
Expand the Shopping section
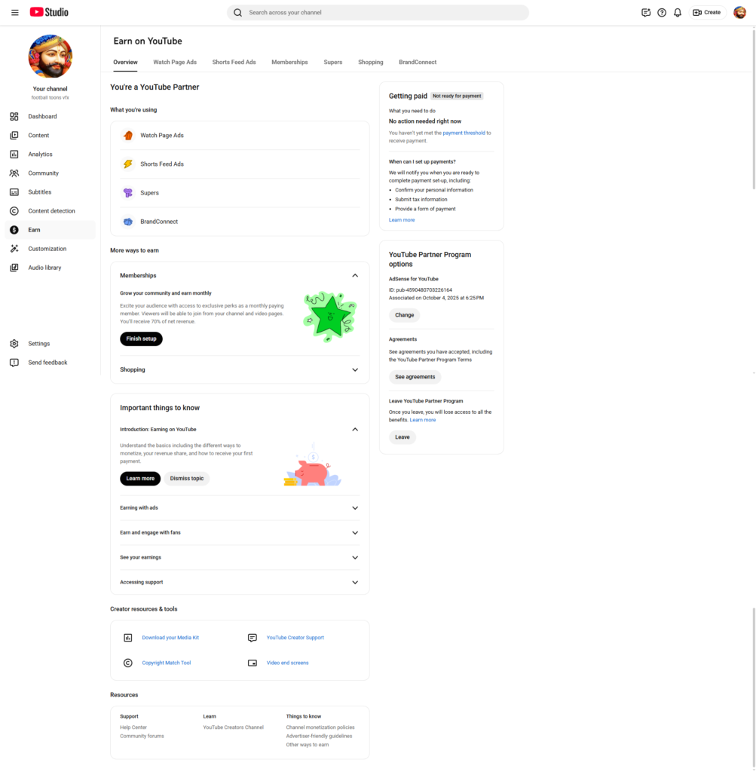tap(355, 370)
